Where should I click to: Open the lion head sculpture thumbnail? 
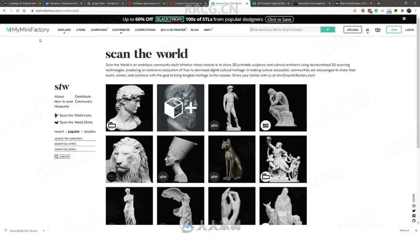129,159
